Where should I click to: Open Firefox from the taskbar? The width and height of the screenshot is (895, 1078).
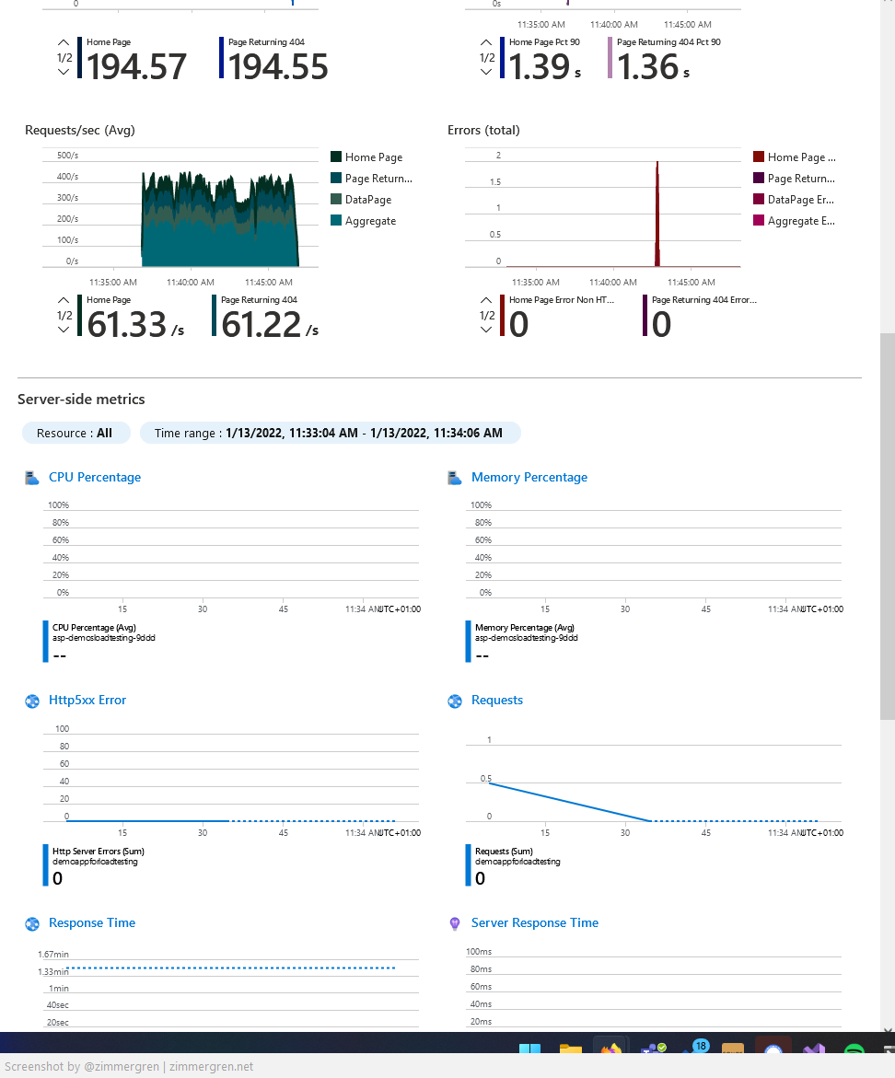tap(610, 1050)
